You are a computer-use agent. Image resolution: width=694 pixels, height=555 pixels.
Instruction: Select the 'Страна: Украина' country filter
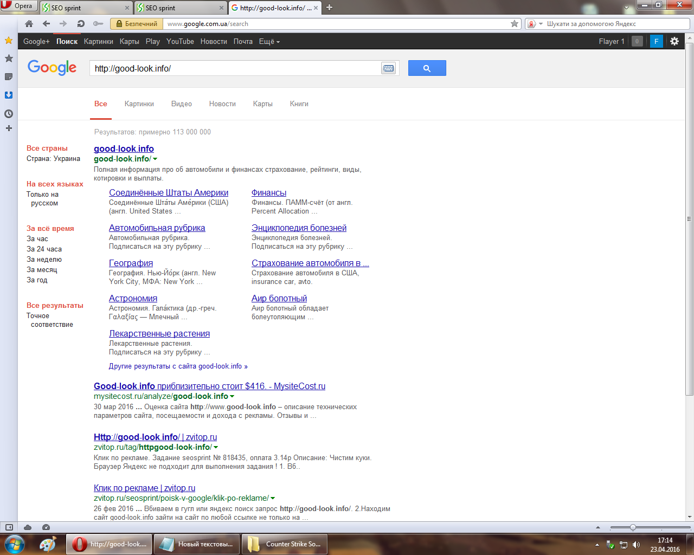click(53, 159)
